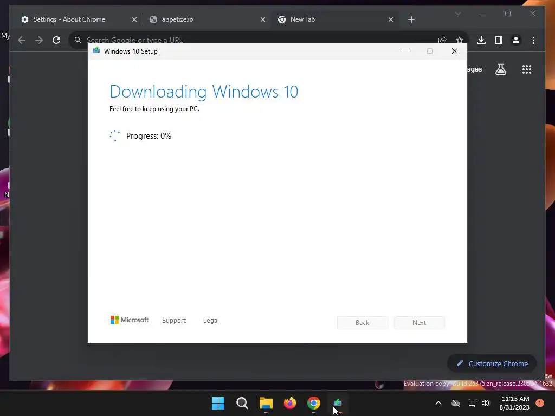Open the Chrome profile avatar icon

pyautogui.click(x=516, y=40)
